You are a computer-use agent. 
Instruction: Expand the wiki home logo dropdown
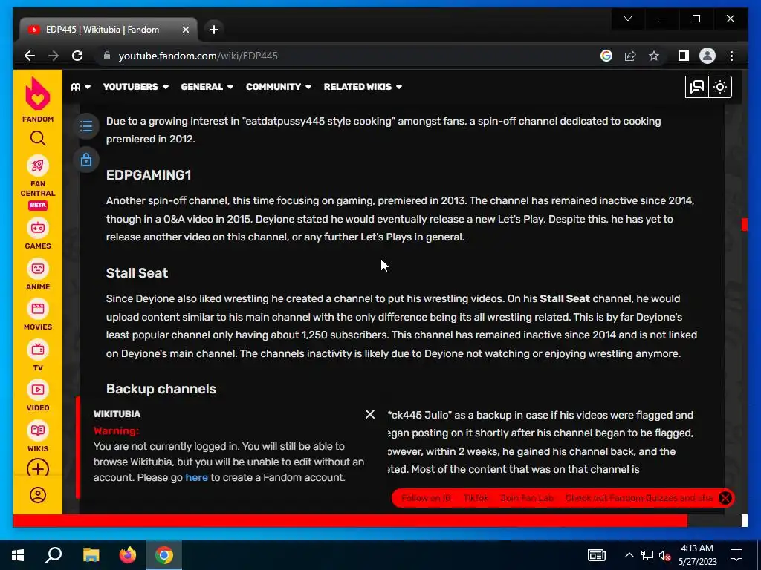tap(80, 87)
